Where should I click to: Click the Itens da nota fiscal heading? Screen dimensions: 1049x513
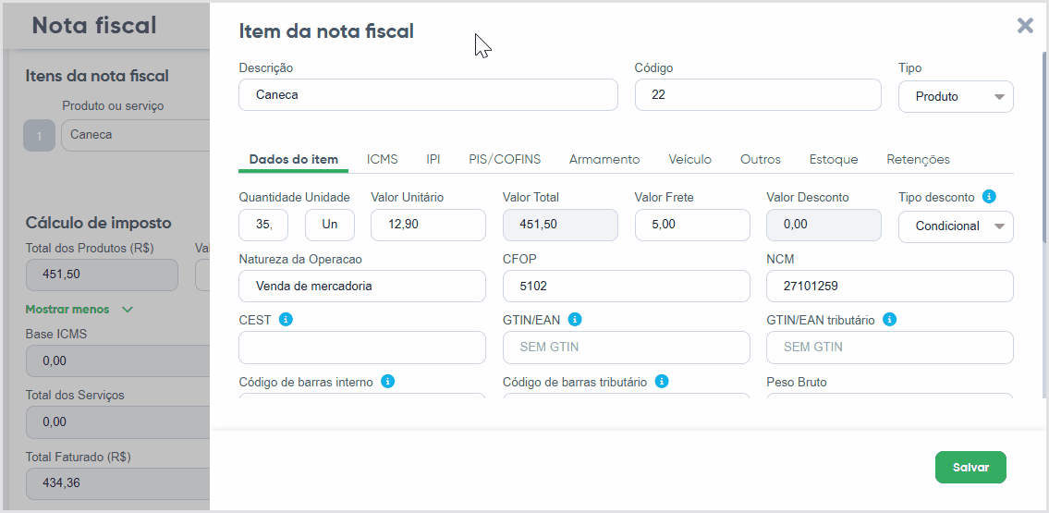[97, 76]
